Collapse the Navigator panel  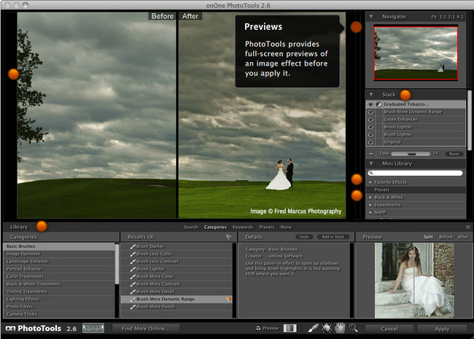[x=370, y=16]
